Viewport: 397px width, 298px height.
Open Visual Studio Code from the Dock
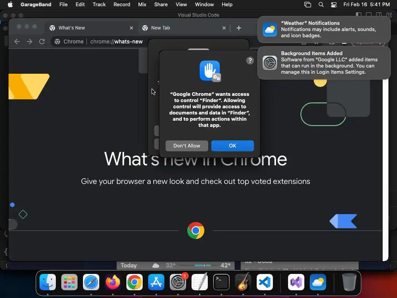[264, 282]
